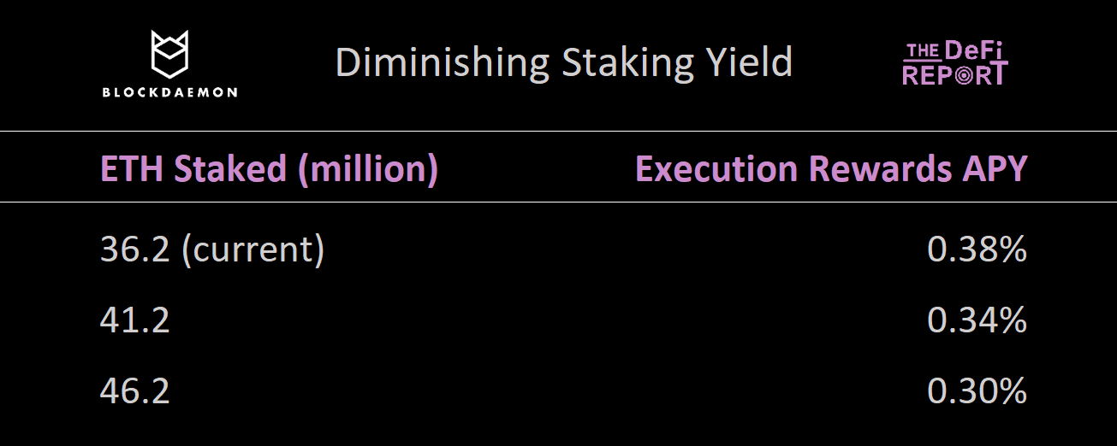Viewport: 1117px width, 446px height.
Task: Click the BLOCKDAEMON wordmark text
Action: click(169, 92)
